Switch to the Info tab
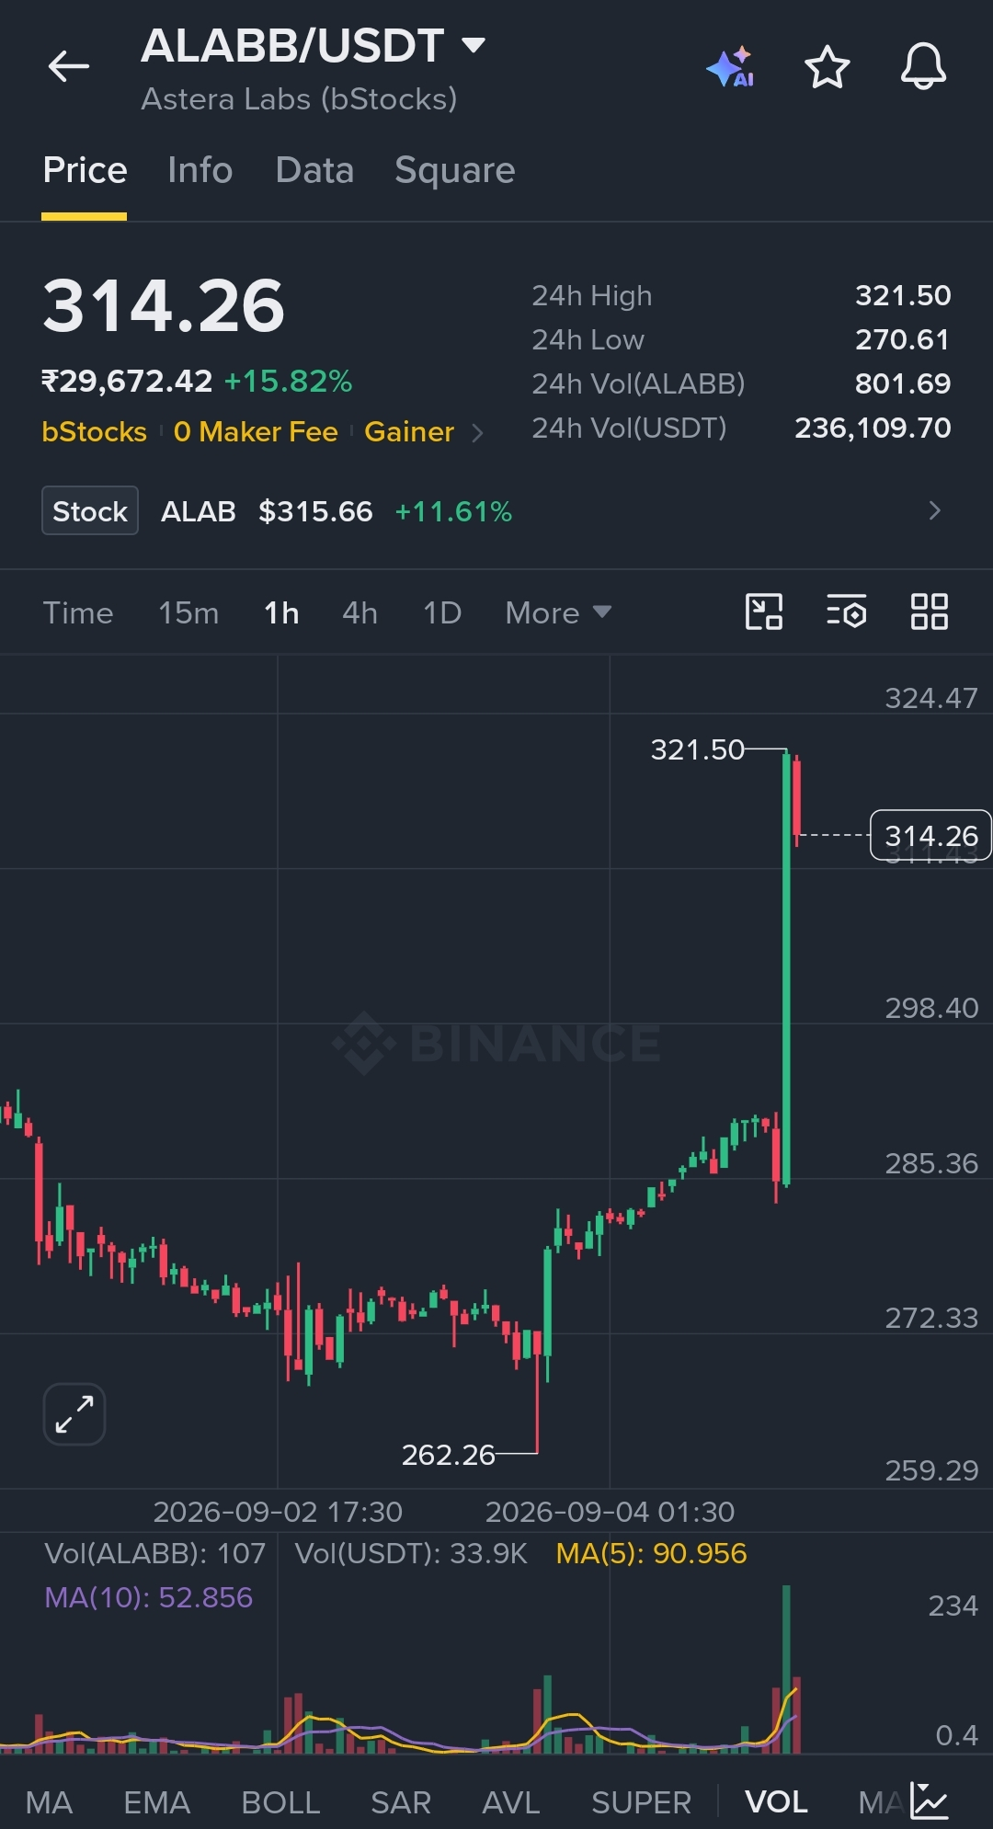This screenshot has height=1829, width=993. tap(200, 170)
